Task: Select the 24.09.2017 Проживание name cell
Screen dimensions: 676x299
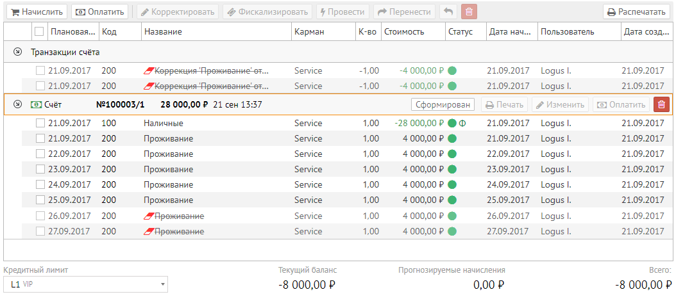Action: click(x=168, y=184)
